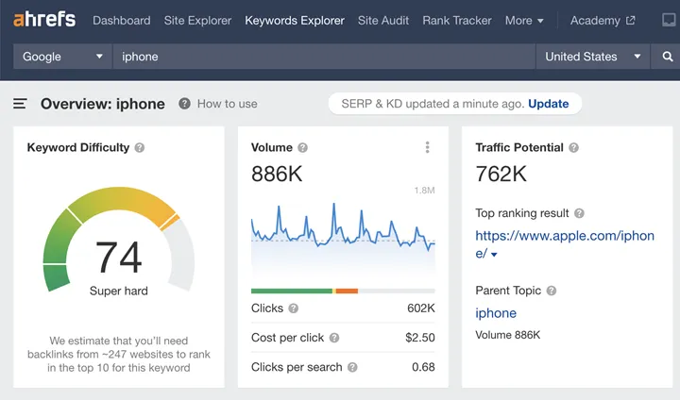Open Volume card three-dot options menu
The image size is (680, 400).
coord(427,148)
